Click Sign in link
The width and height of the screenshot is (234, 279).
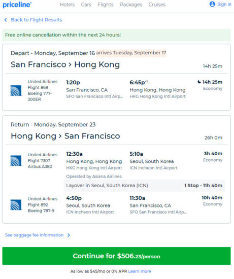[x=224, y=4]
